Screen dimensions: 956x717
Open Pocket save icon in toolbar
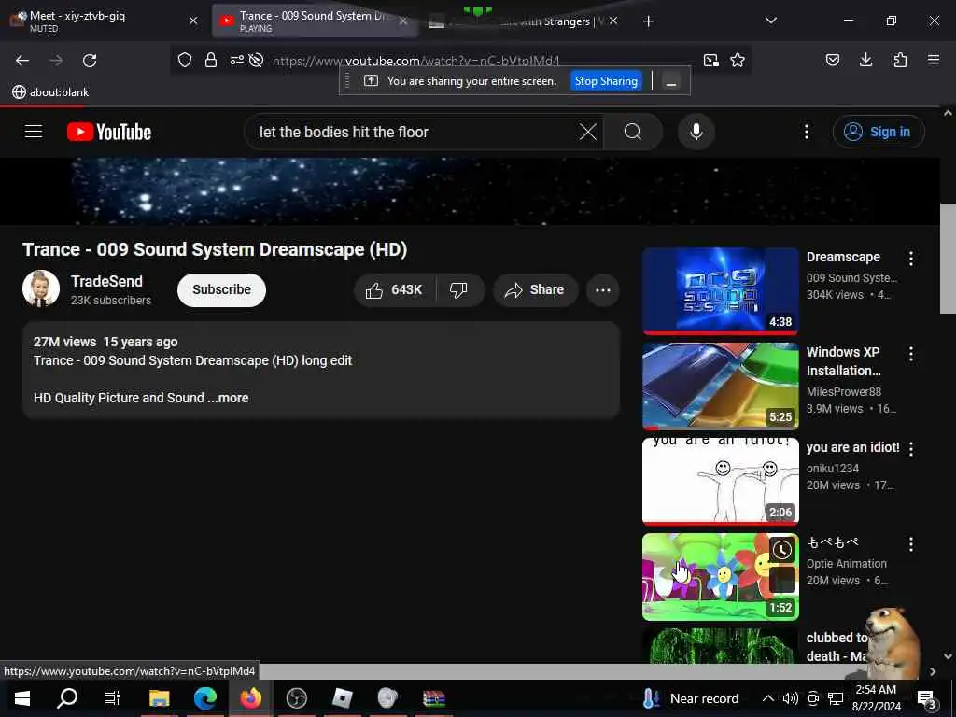pyautogui.click(x=832, y=60)
